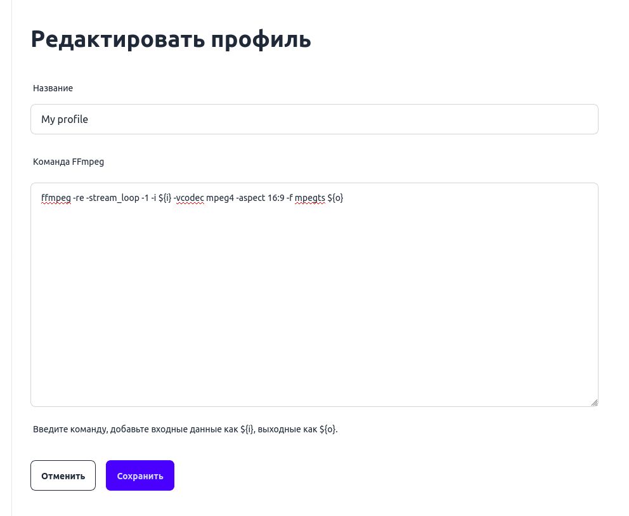Screen dimensions: 629x516
Task: Click the help text below the textarea
Action: click(185, 429)
